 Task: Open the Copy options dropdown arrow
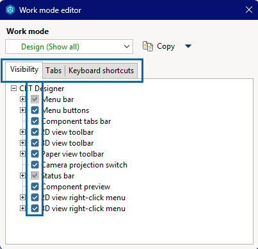[188, 46]
